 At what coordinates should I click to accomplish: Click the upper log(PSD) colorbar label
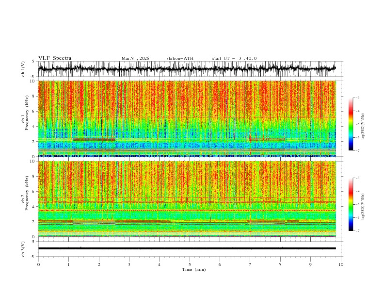363,127
